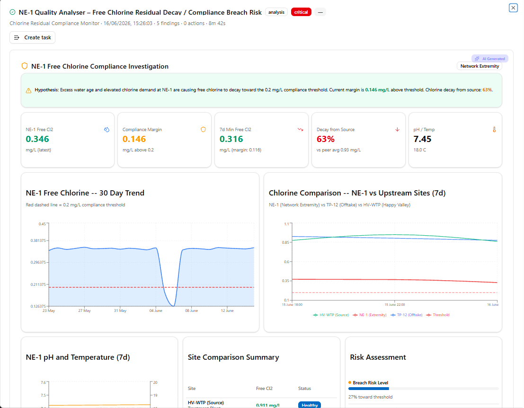The image size is (524, 408).
Task: Click the dash badge next to critical
Action: pos(320,12)
